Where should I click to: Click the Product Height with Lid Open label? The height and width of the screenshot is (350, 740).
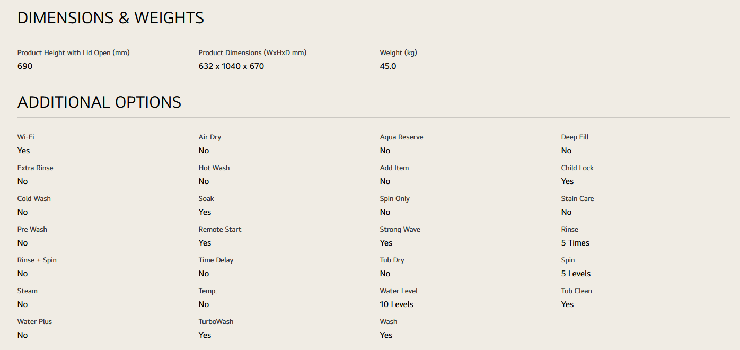[73, 52]
